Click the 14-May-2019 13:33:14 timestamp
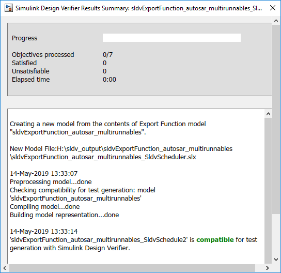This screenshot has height=273, width=281. (44, 232)
